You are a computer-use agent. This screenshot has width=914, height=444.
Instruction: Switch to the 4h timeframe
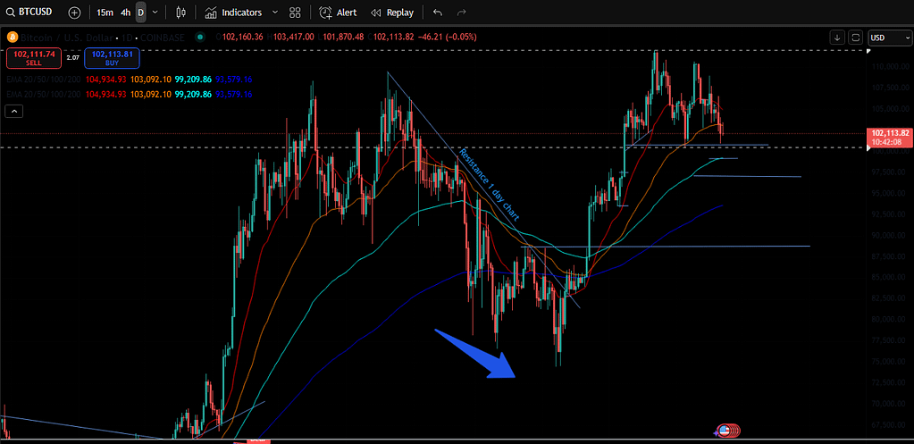(125, 13)
